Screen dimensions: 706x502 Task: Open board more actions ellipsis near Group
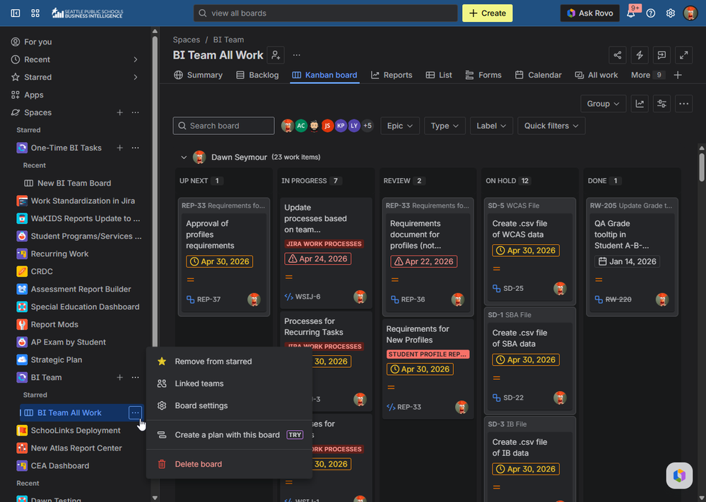tap(683, 104)
